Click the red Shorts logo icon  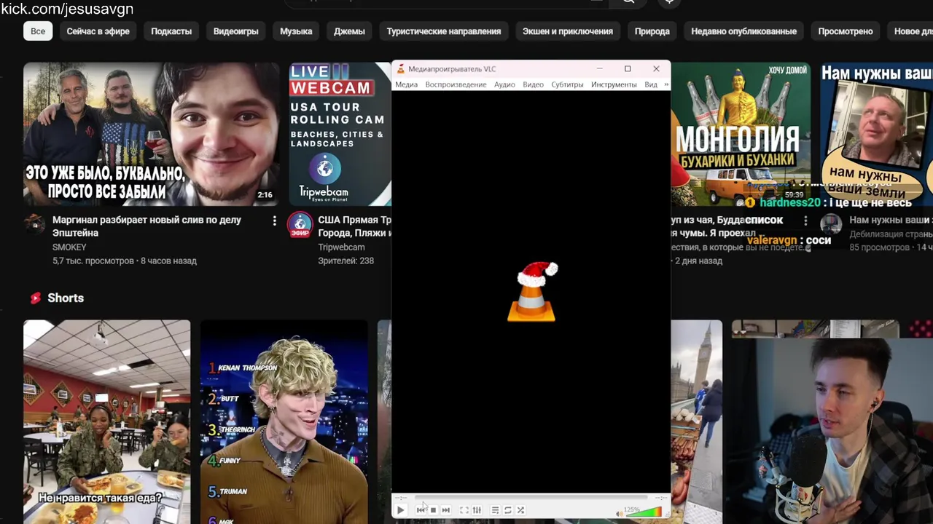coord(35,298)
